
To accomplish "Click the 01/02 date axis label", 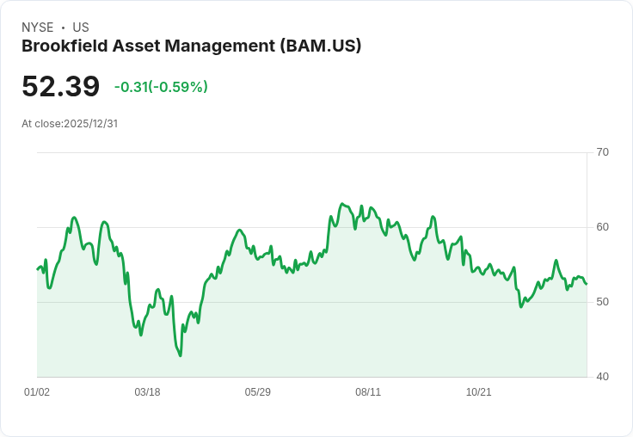I will coord(37,391).
